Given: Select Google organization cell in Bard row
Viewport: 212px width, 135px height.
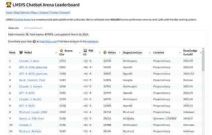Looking at the screenshot, I should (128, 80).
